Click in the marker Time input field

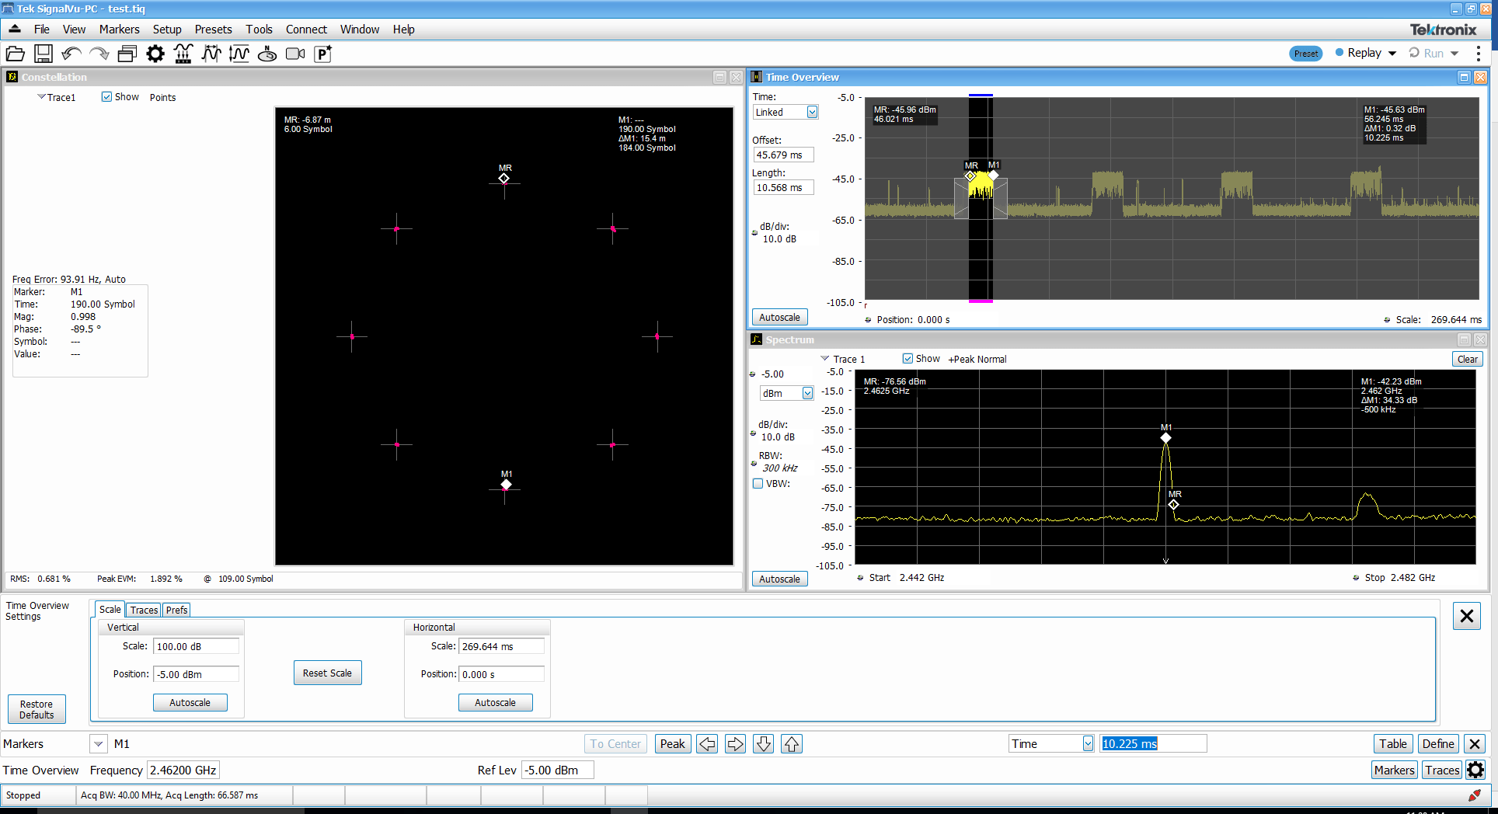pos(1153,743)
